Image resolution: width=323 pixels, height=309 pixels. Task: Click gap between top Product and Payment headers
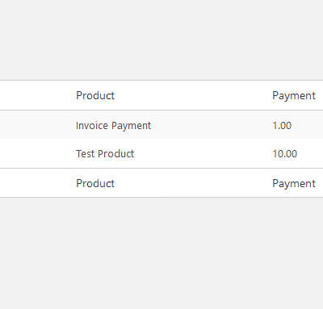coord(193,95)
